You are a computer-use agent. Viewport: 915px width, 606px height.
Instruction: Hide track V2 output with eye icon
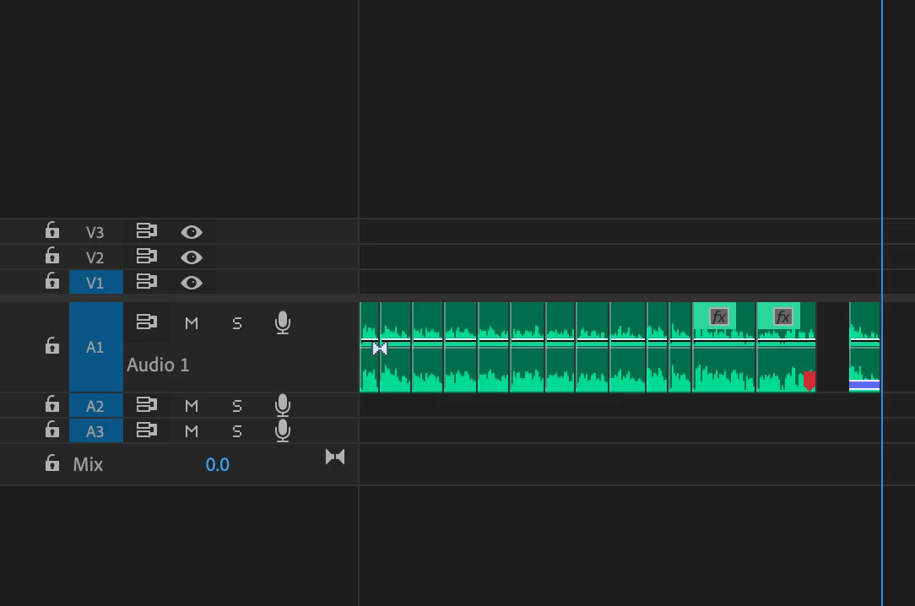[192, 257]
